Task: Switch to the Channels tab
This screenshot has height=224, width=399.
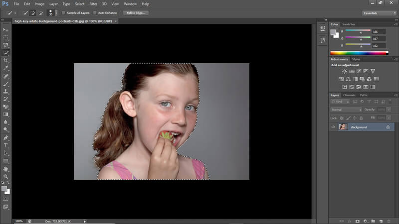Action: coord(349,95)
